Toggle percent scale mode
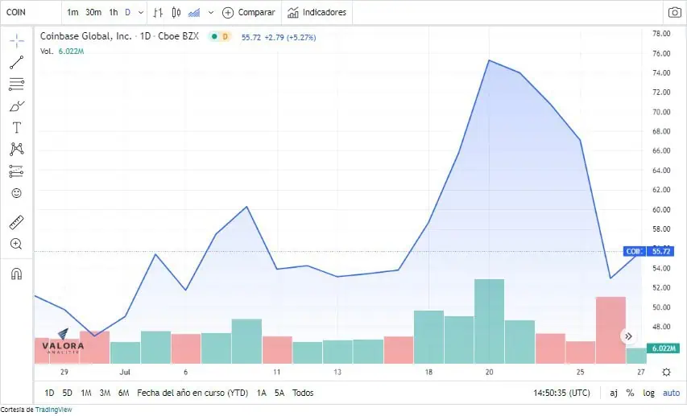The height and width of the screenshot is (416, 687). click(630, 393)
